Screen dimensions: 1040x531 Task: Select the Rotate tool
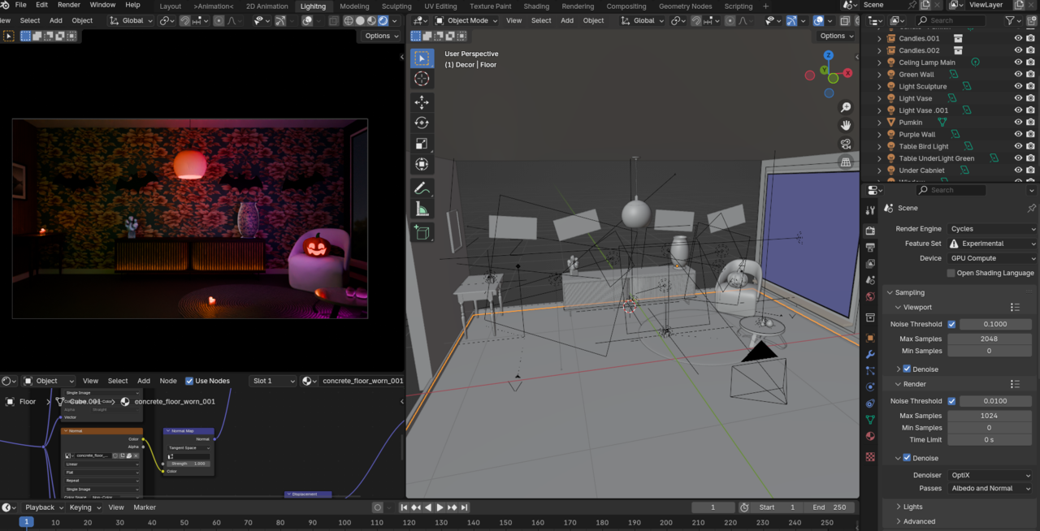point(422,123)
